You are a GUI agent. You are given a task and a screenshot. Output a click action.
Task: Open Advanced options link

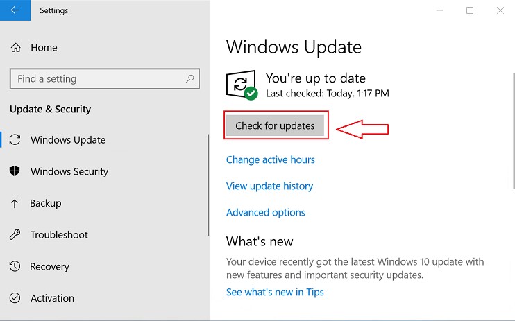tap(266, 213)
